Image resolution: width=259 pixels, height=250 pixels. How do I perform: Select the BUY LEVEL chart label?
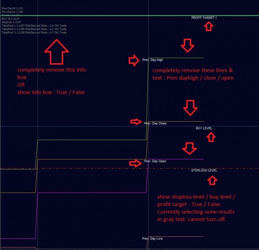(204, 128)
